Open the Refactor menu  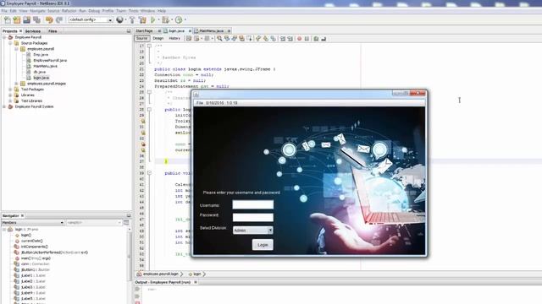pyautogui.click(x=69, y=11)
